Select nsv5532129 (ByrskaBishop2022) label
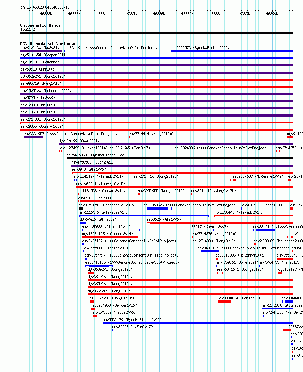Viewport: 303px width, 372px height. (x=132, y=320)
